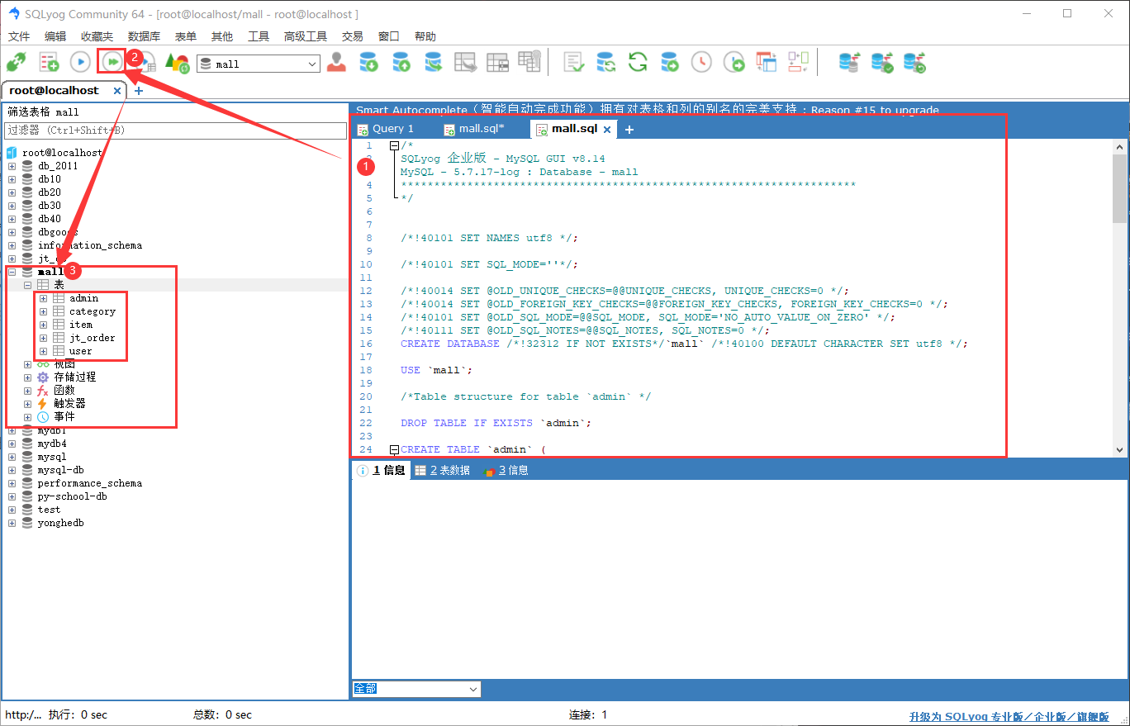Close the root@localhost connection tab
This screenshot has width=1130, height=726.
[117, 91]
